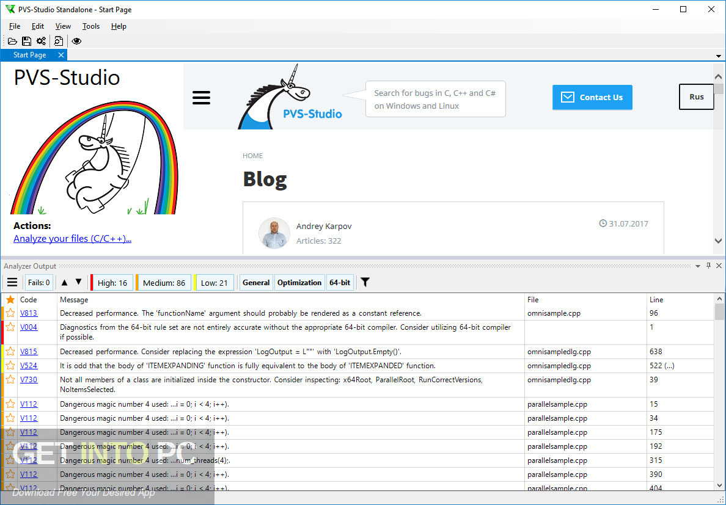The height and width of the screenshot is (505, 726).
Task: Sort by the Message column header
Action: pos(291,300)
